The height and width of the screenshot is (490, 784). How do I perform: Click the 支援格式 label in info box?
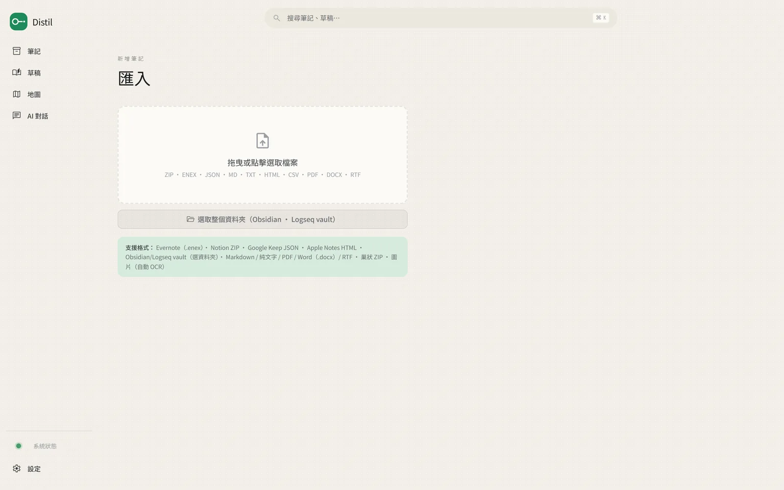tap(140, 248)
